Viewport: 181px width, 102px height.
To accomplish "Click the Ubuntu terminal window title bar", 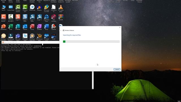I will (30, 42).
